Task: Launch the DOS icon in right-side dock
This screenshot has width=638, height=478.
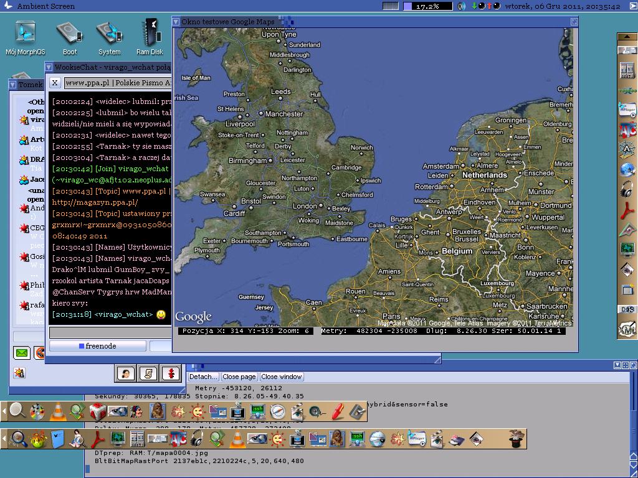Action: (627, 310)
